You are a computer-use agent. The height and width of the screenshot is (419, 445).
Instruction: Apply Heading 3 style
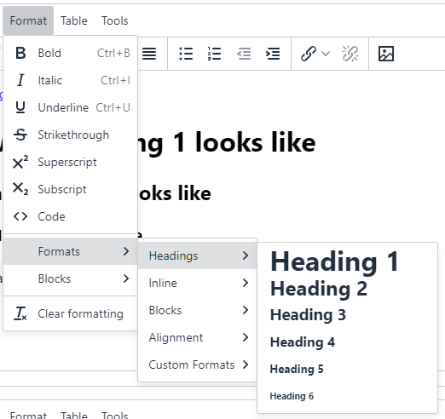tap(347, 315)
